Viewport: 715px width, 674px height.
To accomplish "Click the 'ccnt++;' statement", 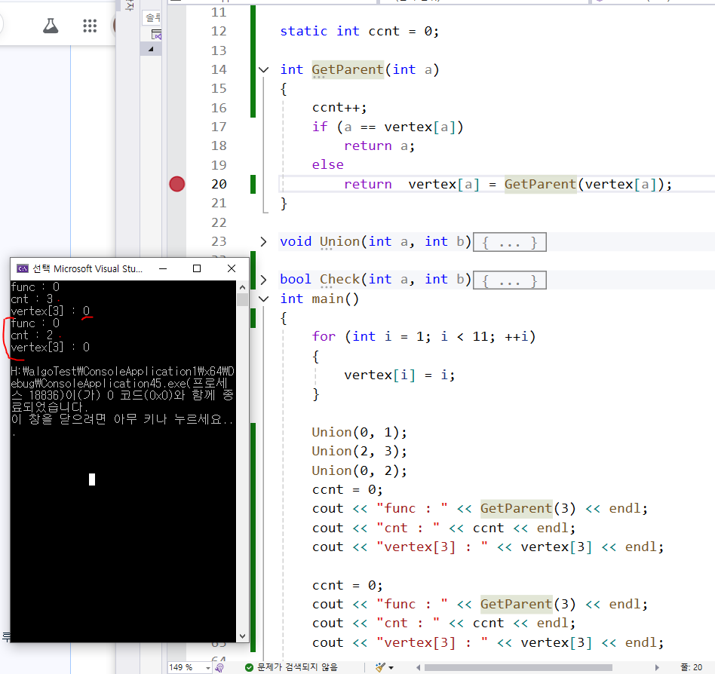I will (339, 108).
